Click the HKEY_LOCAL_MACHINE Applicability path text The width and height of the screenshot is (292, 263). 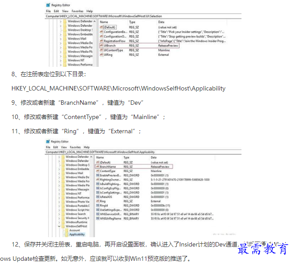pos(118,88)
